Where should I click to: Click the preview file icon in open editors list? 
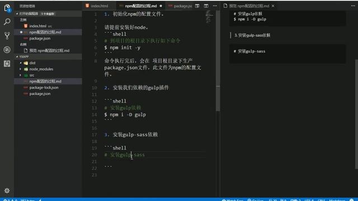click(26, 51)
